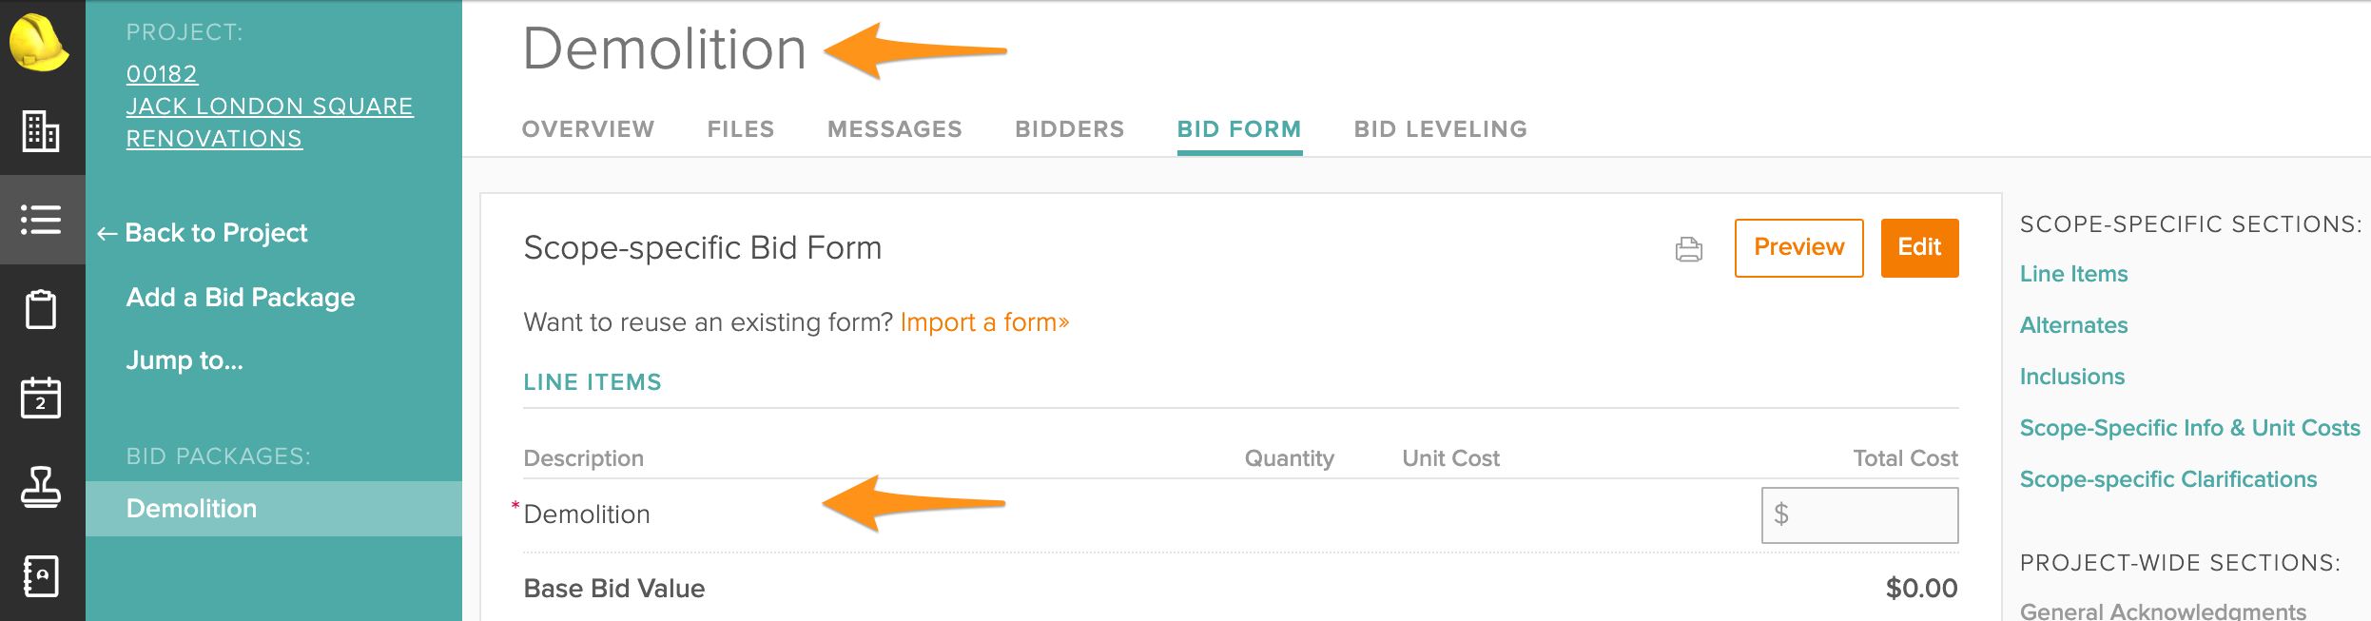Jump to the Alternates section
This screenshot has height=621, width=2371.
click(x=2073, y=325)
